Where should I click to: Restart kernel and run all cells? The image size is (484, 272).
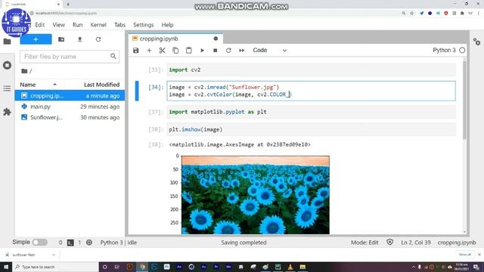(x=242, y=51)
